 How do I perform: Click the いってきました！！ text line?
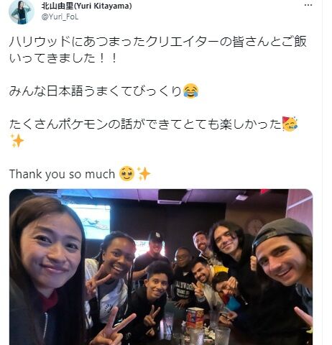[x=63, y=58]
